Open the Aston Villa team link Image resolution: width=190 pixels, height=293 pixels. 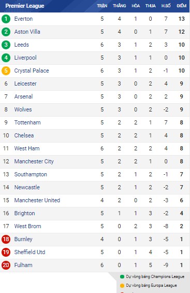pos(27,32)
